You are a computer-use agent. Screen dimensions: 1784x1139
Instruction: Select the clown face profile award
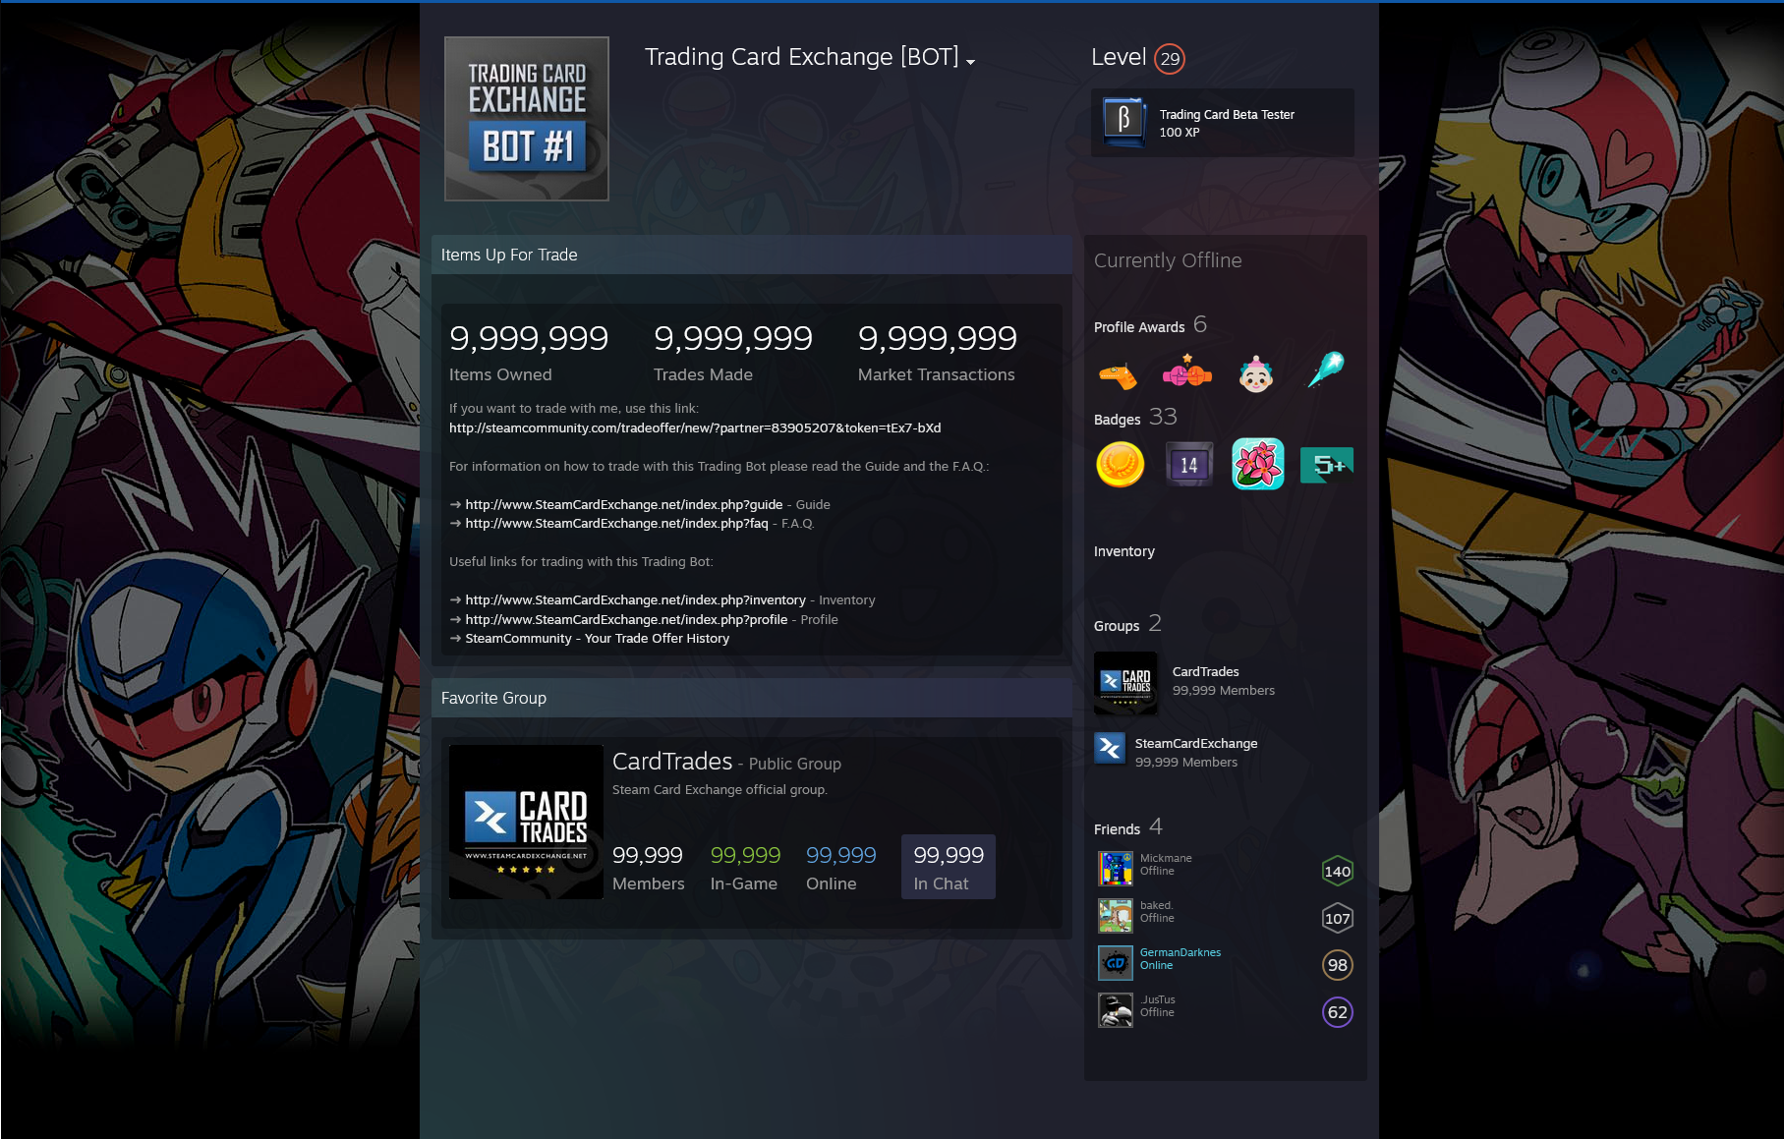click(1256, 373)
